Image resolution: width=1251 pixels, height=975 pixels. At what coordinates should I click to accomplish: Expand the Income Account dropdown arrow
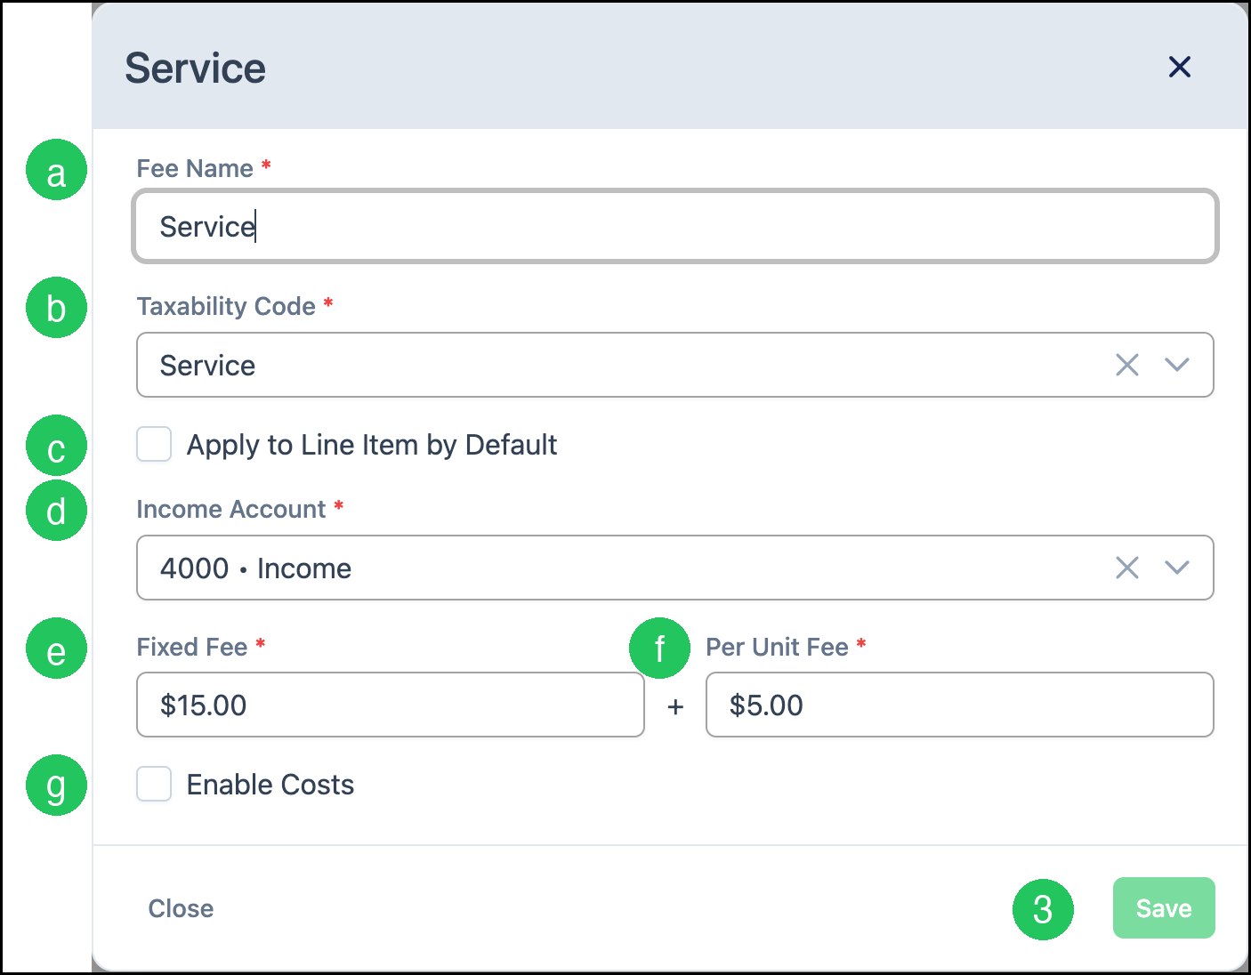click(1177, 568)
